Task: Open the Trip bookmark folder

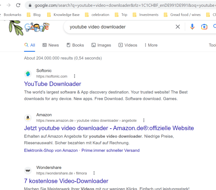Action: [x=121, y=15]
